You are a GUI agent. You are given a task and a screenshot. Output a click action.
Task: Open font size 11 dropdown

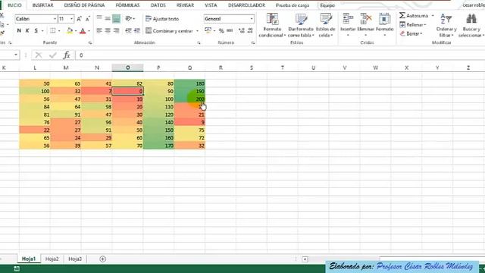click(71, 19)
